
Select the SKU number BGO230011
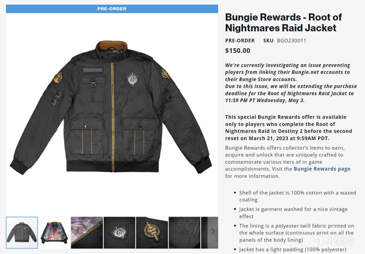tap(292, 40)
